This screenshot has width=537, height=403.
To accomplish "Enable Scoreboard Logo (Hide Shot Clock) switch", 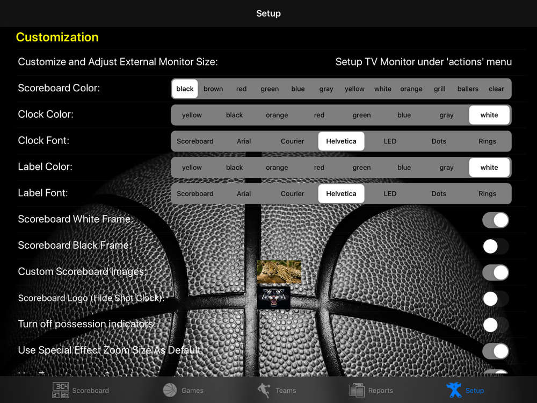I will click(496, 299).
